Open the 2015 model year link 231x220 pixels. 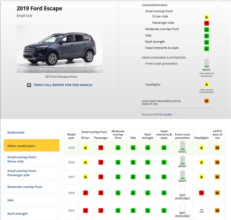coord(71,210)
